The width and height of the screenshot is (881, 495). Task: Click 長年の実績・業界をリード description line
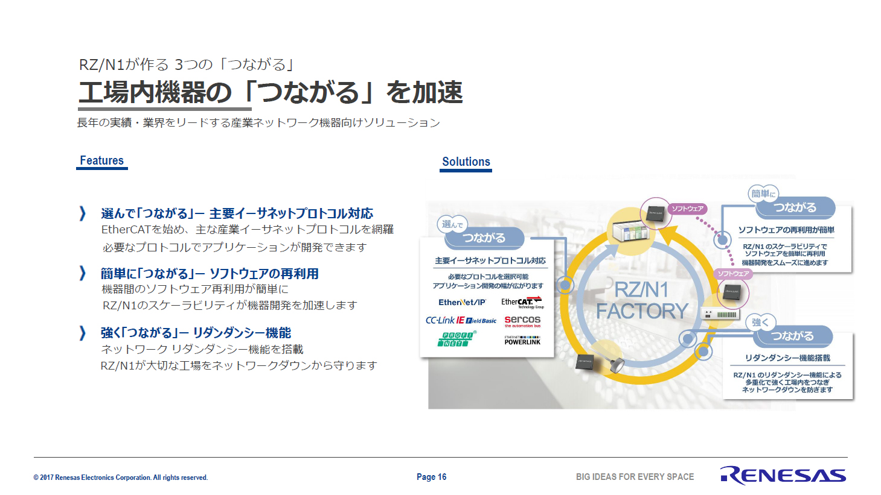258,122
